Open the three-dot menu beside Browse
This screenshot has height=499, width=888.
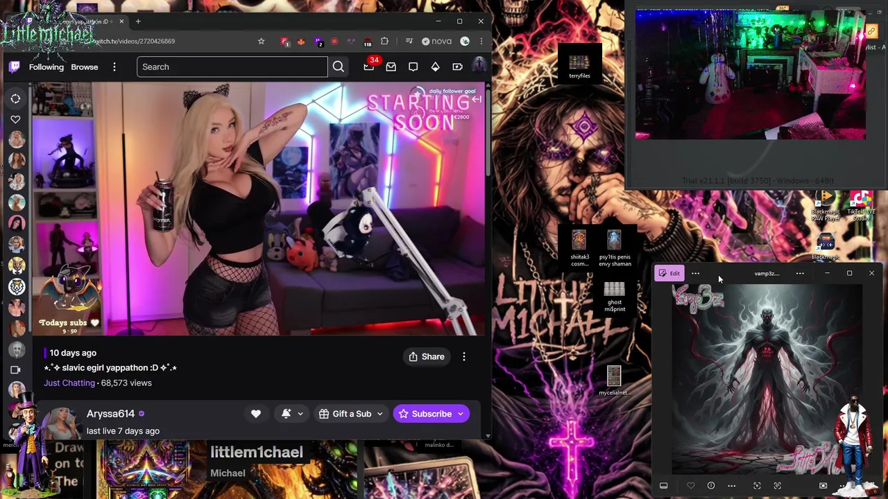pyautogui.click(x=114, y=67)
